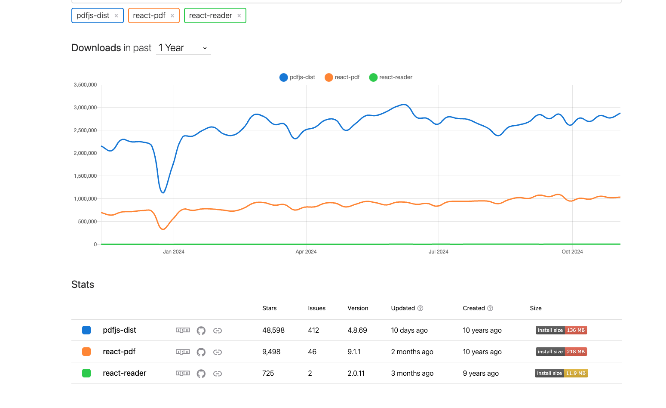Open GitHub icon for react-reader
The width and height of the screenshot is (666, 408).
click(x=201, y=374)
